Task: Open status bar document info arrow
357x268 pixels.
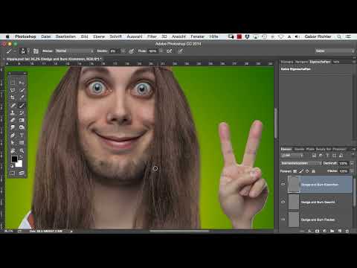Action: (x=71, y=232)
